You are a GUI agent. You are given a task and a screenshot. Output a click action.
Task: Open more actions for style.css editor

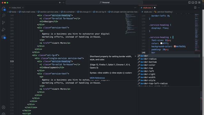point(199,8)
